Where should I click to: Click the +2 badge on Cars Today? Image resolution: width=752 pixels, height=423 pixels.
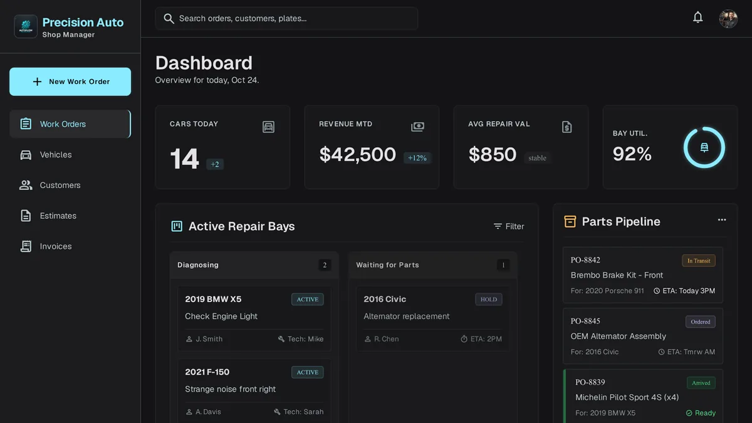click(x=215, y=164)
